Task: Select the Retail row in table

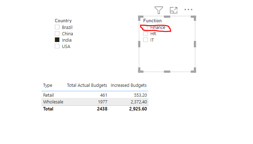Action: [x=95, y=95]
